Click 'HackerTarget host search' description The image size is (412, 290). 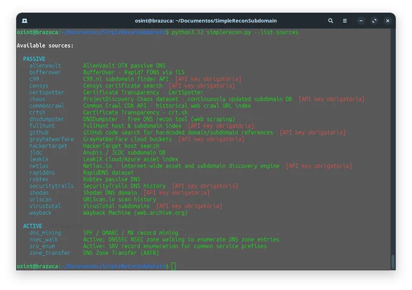click(x=121, y=146)
